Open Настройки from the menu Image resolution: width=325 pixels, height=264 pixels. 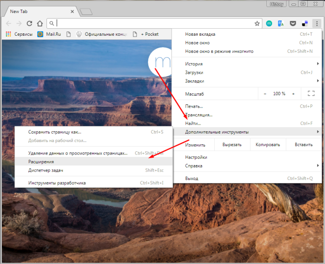pyautogui.click(x=246, y=157)
